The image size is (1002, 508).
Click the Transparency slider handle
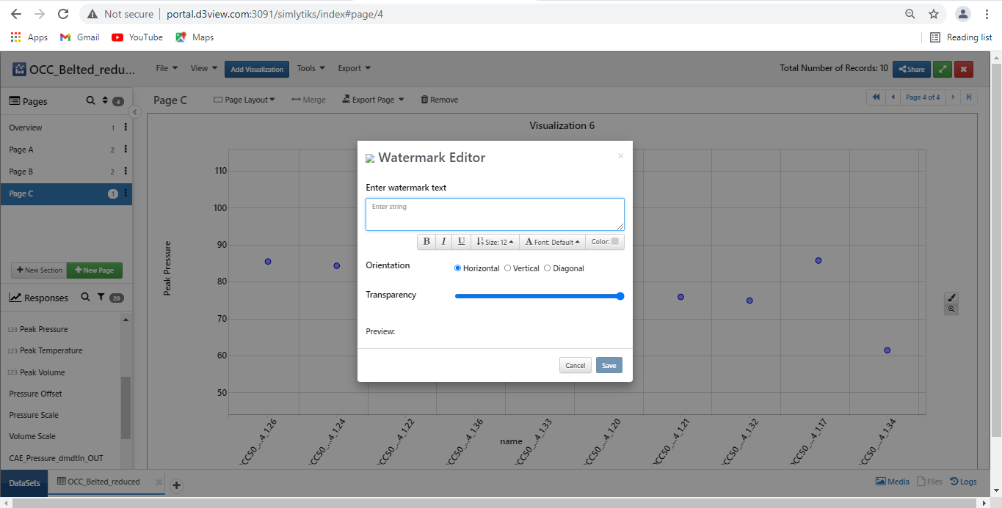620,296
